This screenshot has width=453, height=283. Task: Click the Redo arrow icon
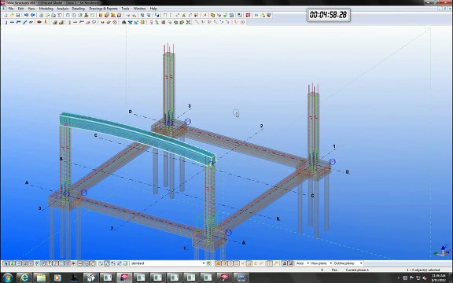(x=33, y=15)
